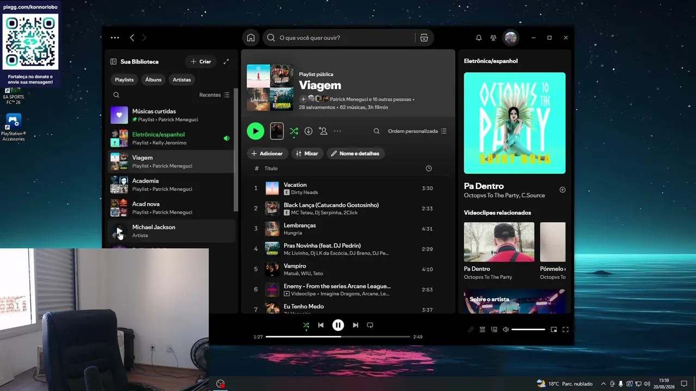The height and width of the screenshot is (391, 696).
Task: Play the Viagem playlist with green button
Action: point(256,131)
